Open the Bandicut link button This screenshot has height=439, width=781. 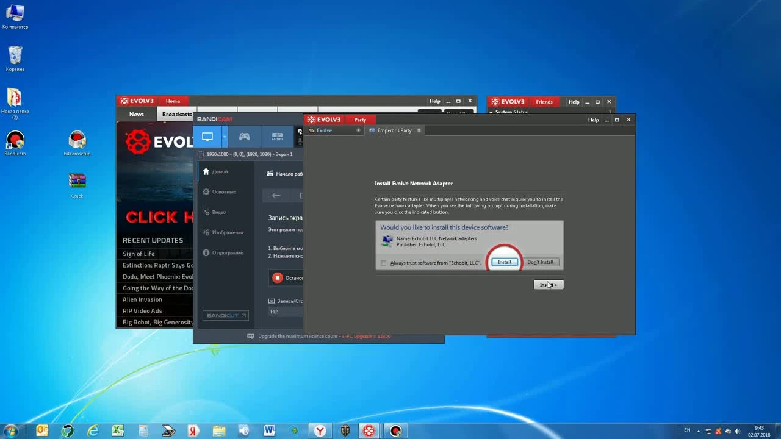pos(226,316)
